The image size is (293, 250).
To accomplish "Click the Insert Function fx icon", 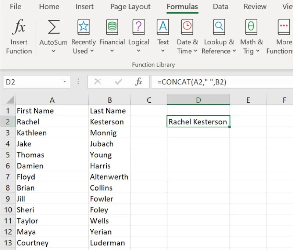I will click(19, 28).
